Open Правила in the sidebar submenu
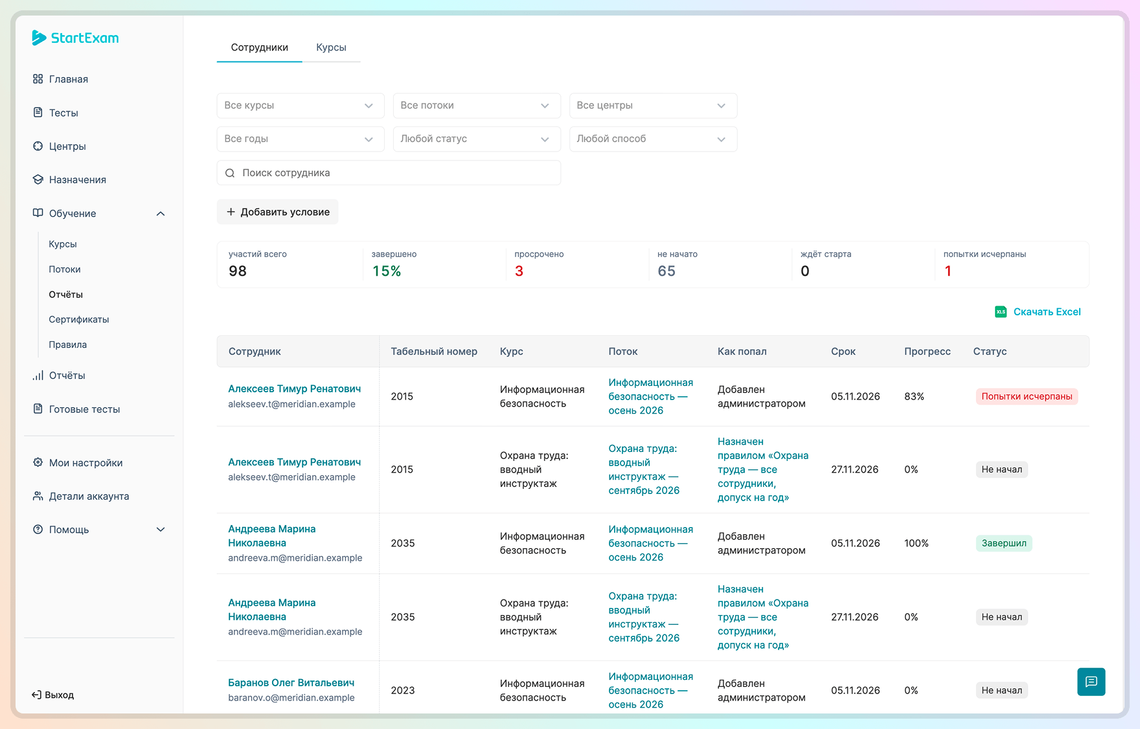 pos(68,344)
